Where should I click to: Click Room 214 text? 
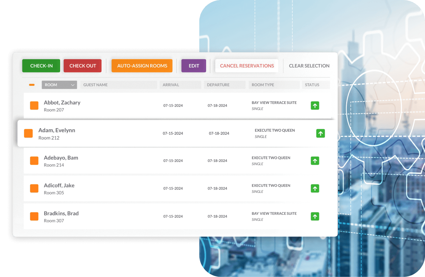coord(54,165)
